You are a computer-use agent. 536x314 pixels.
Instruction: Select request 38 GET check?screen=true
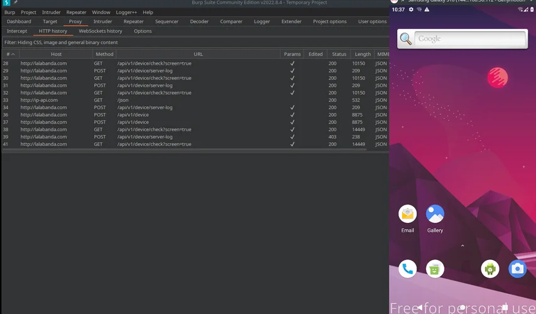(x=195, y=129)
